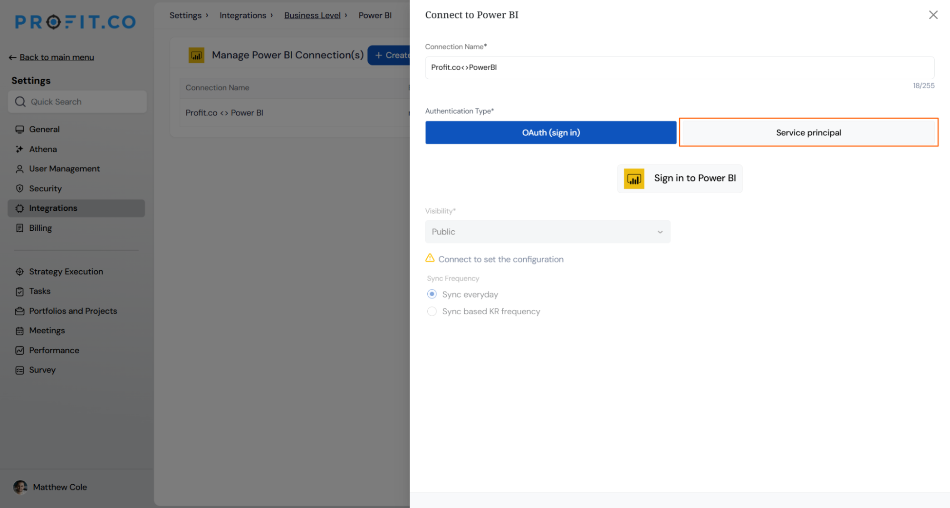The width and height of the screenshot is (950, 508).
Task: Click the Billing receipt icon
Action: coord(19,228)
